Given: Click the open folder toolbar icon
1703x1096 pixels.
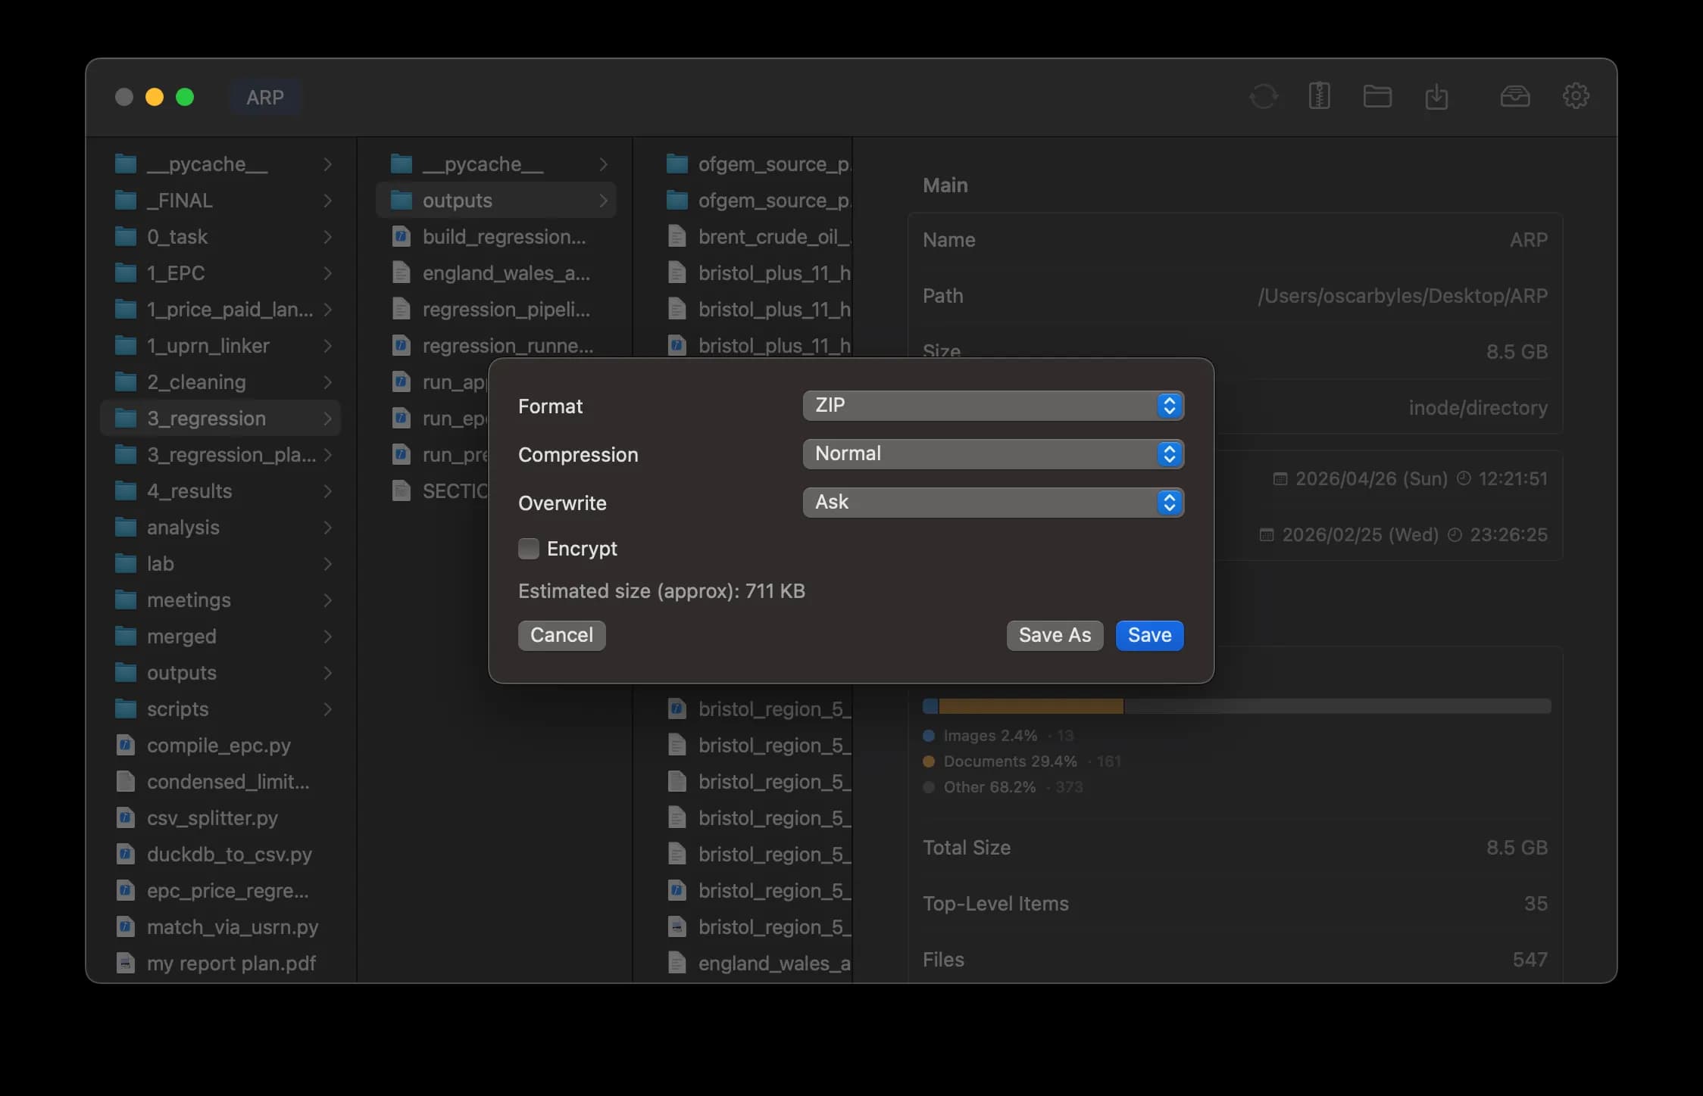Looking at the screenshot, I should pos(1377,97).
